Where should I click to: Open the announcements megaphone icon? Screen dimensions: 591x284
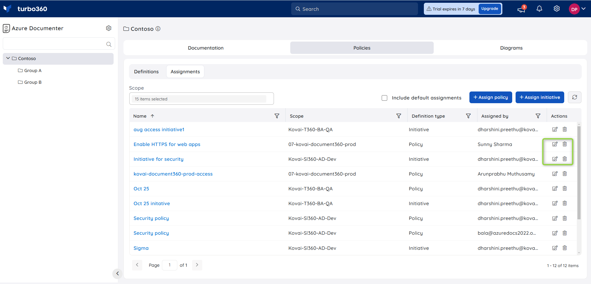521,9
